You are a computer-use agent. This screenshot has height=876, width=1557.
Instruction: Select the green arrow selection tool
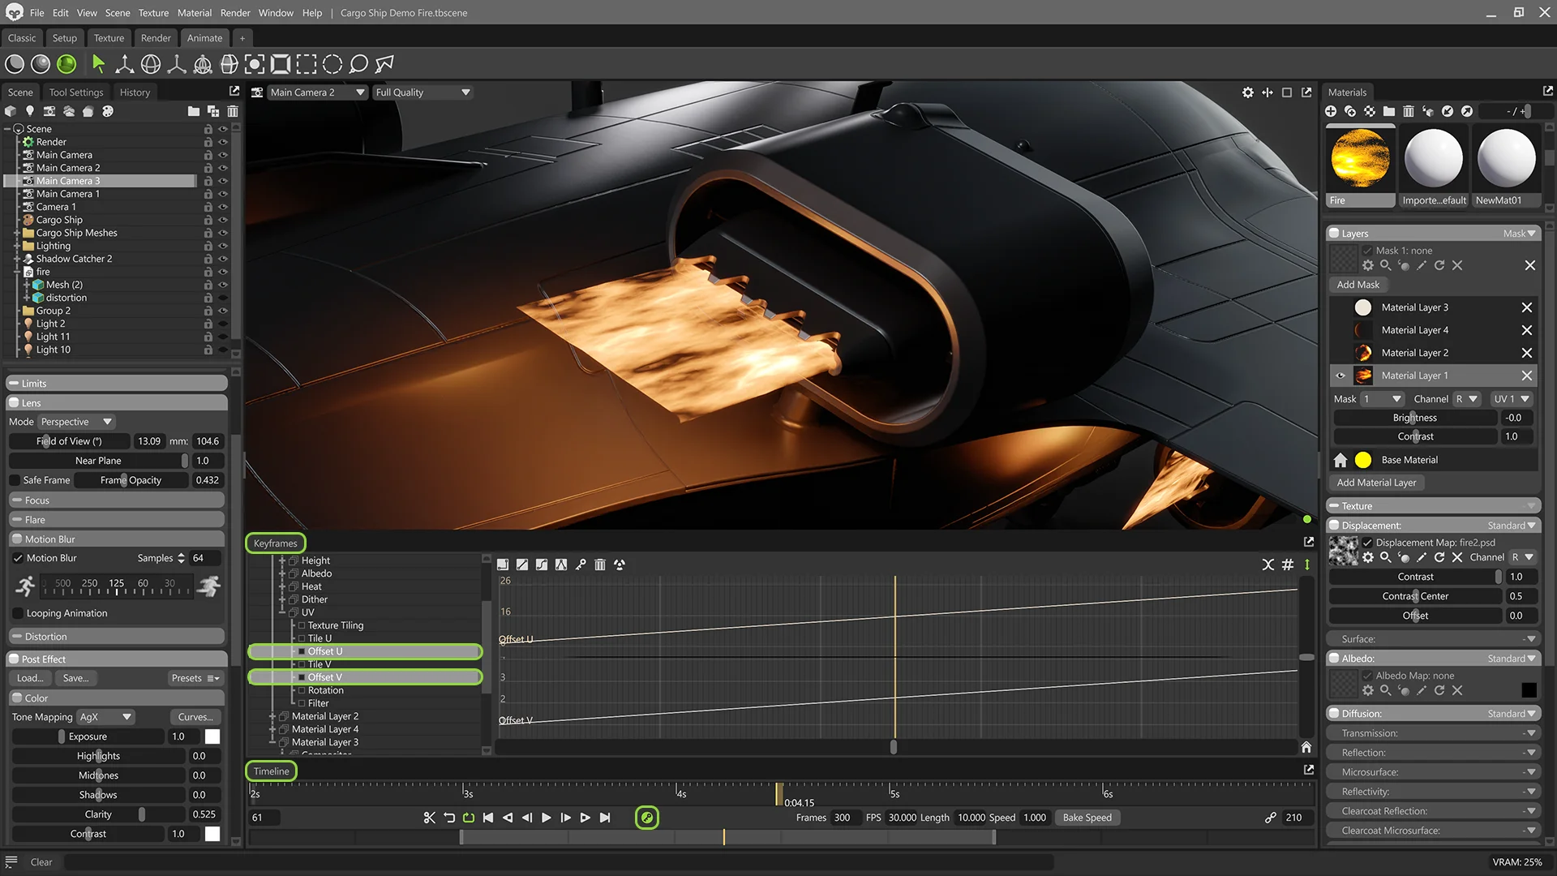(x=98, y=64)
